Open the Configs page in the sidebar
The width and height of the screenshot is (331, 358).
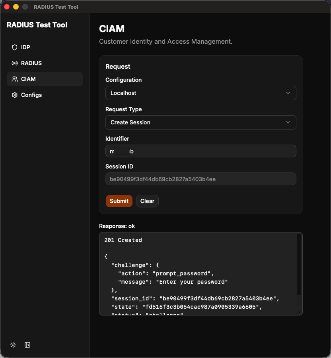(45, 95)
